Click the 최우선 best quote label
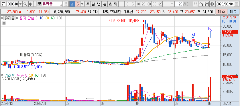 tap(128, 12)
